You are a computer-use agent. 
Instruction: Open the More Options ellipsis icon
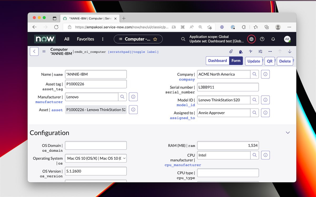(270, 51)
